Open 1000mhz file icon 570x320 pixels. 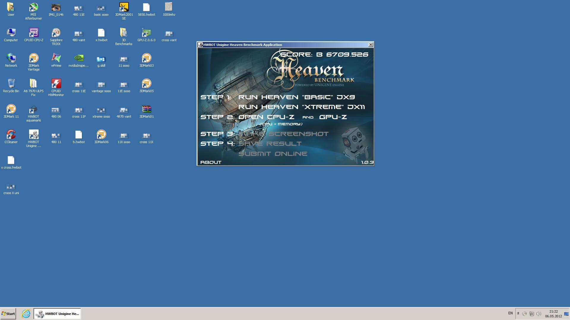pyautogui.click(x=169, y=9)
